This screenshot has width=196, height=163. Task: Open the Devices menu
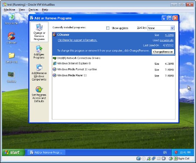click(33, 10)
